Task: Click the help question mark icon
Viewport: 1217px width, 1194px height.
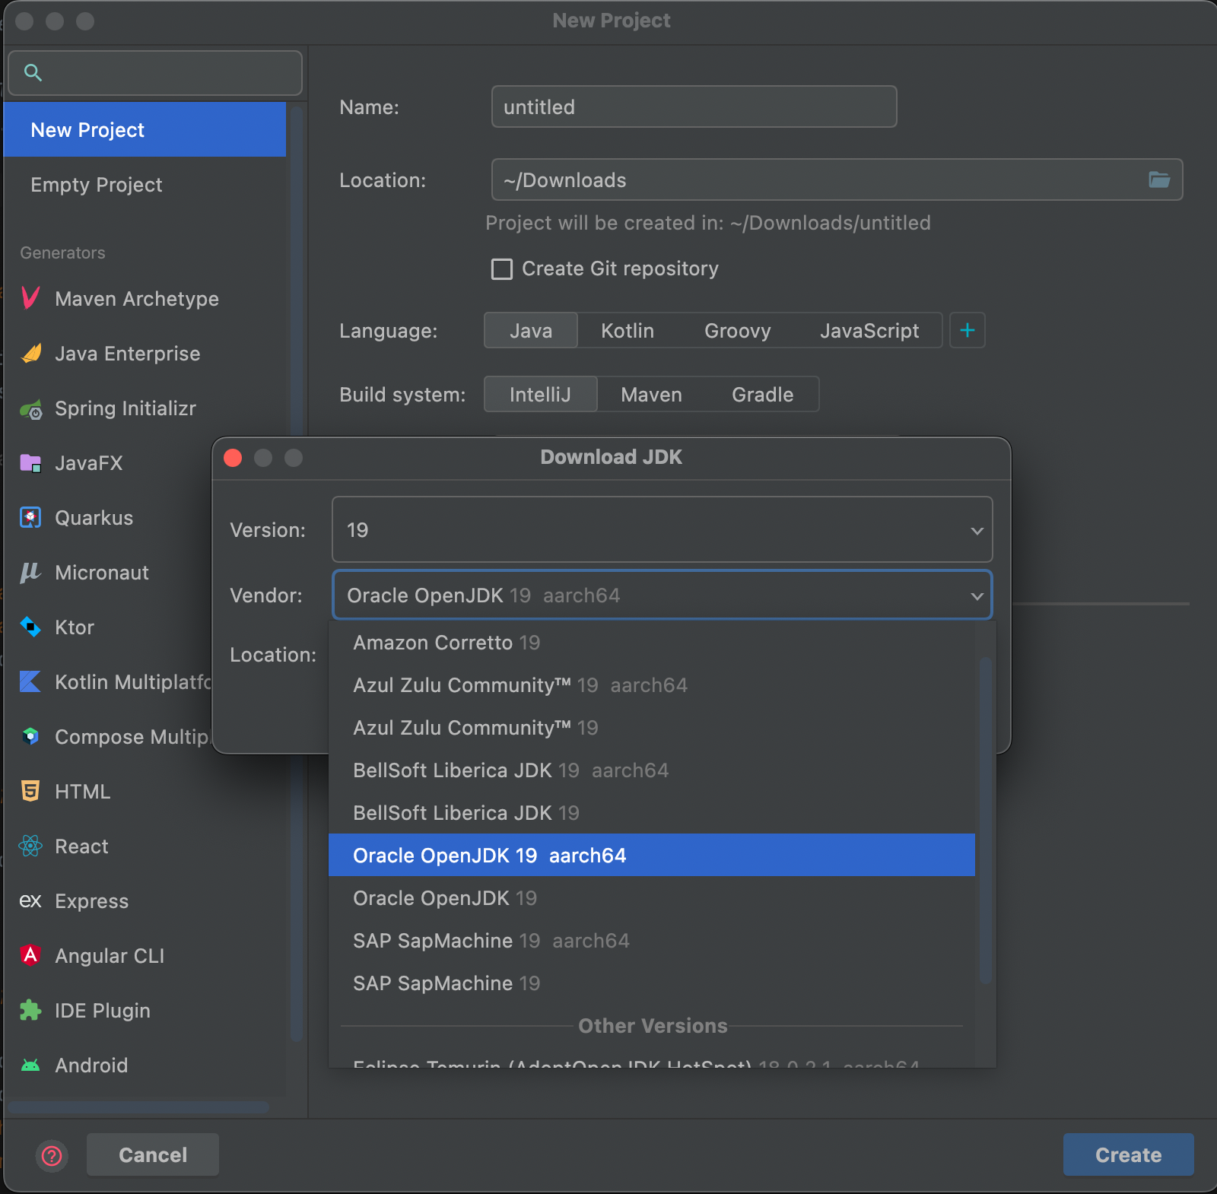Action: click(52, 1156)
